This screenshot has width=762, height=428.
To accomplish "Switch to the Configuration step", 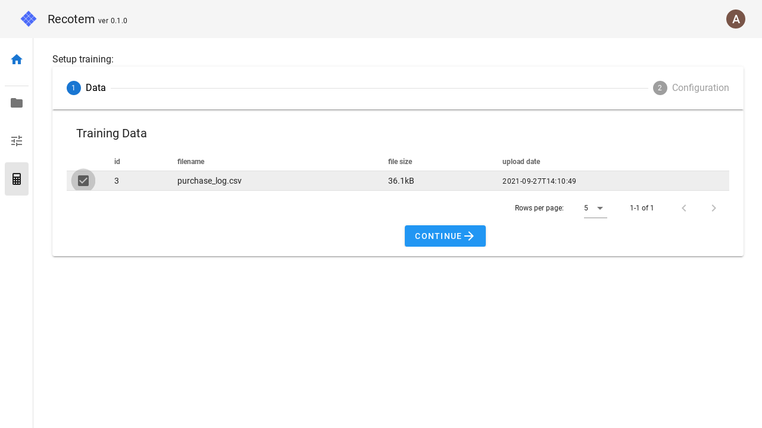I will tap(691, 88).
